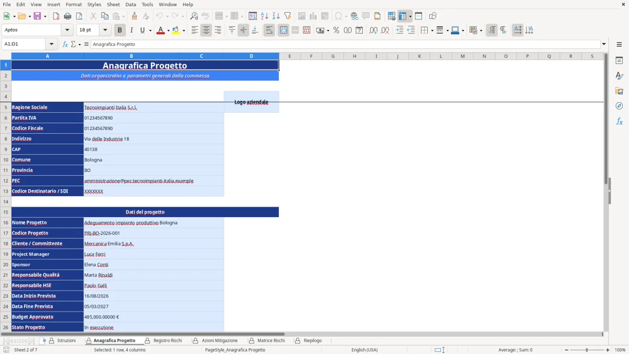Click the Add Decimal Place icon
Image resolution: width=629 pixels, height=354 pixels.
point(373,30)
